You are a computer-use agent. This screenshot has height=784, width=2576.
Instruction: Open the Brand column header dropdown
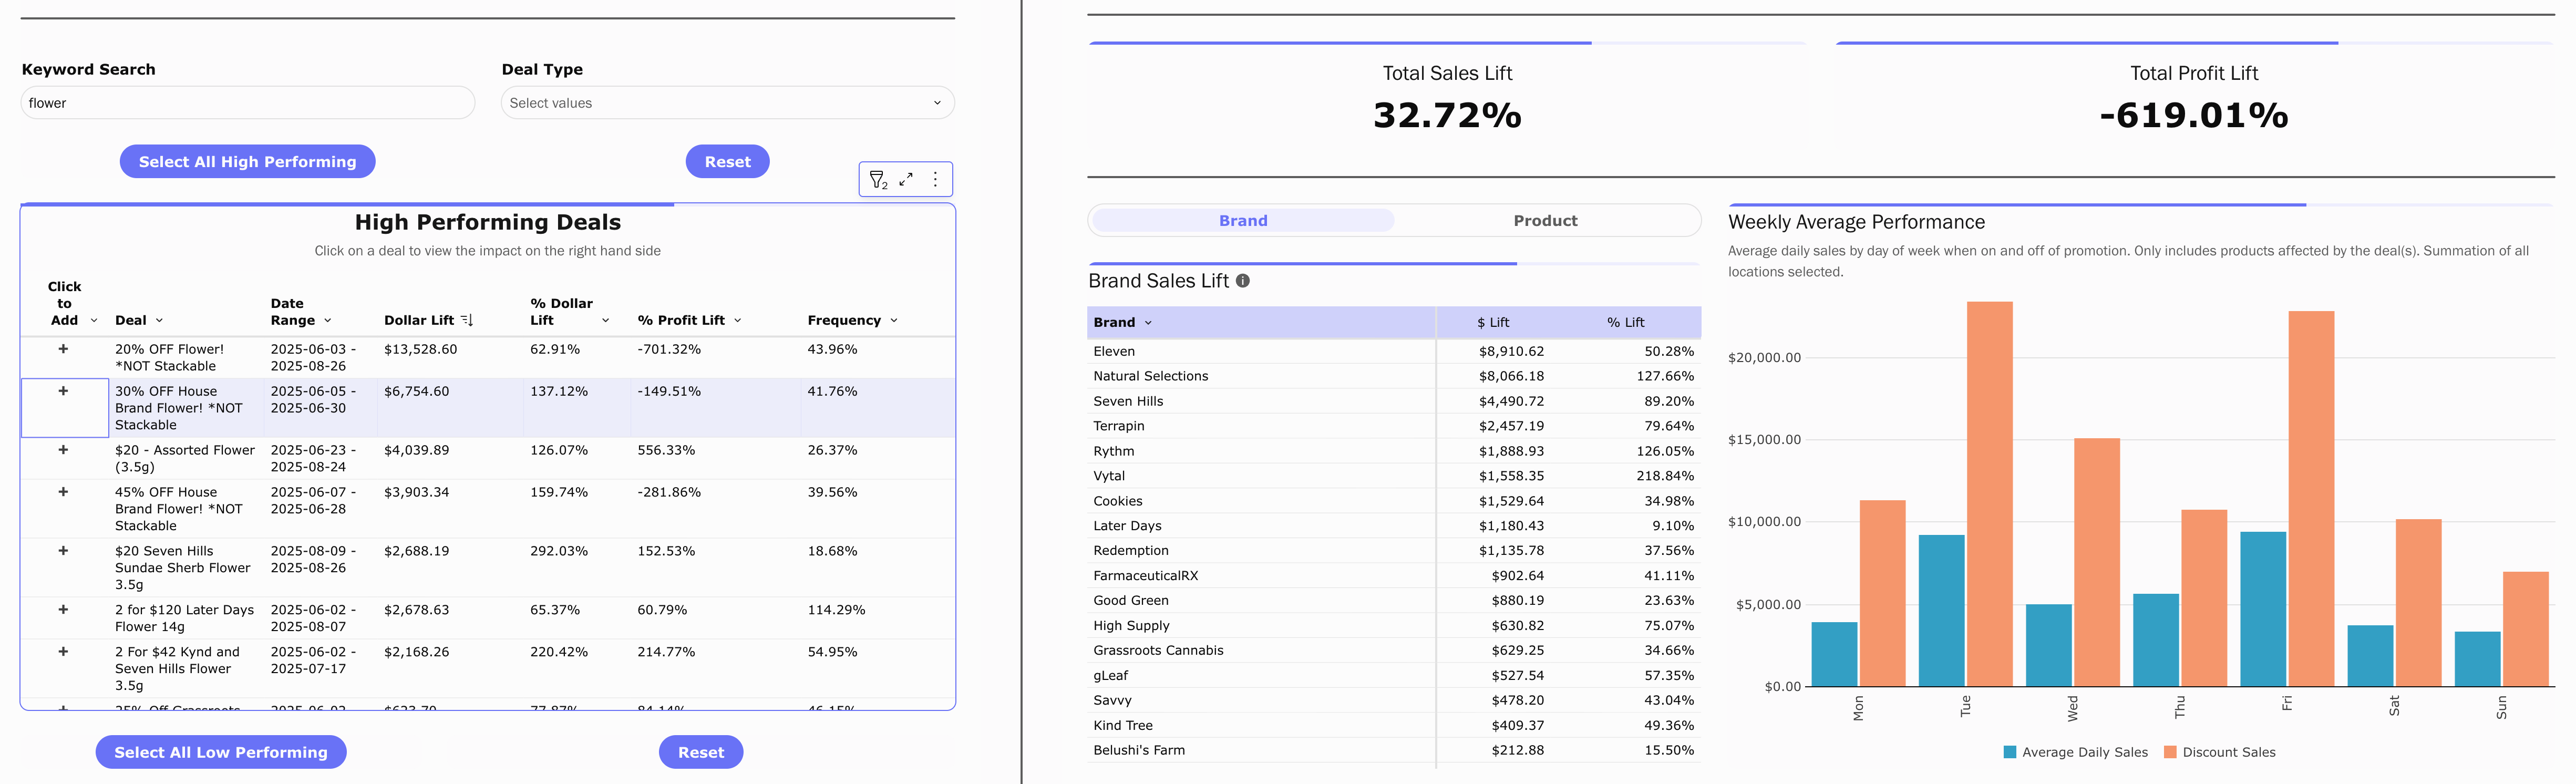pyautogui.click(x=1148, y=323)
